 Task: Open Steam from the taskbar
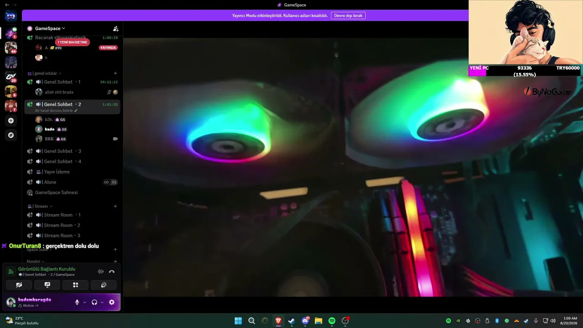click(x=291, y=321)
